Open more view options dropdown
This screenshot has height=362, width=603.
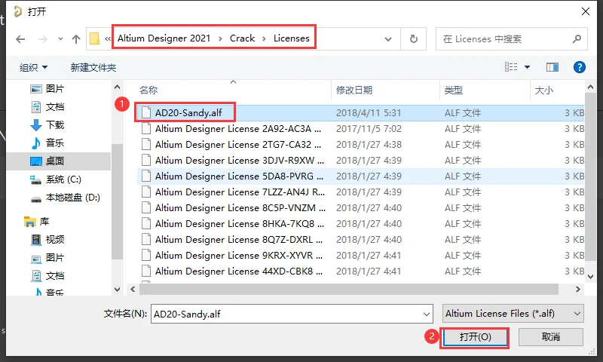pos(527,67)
